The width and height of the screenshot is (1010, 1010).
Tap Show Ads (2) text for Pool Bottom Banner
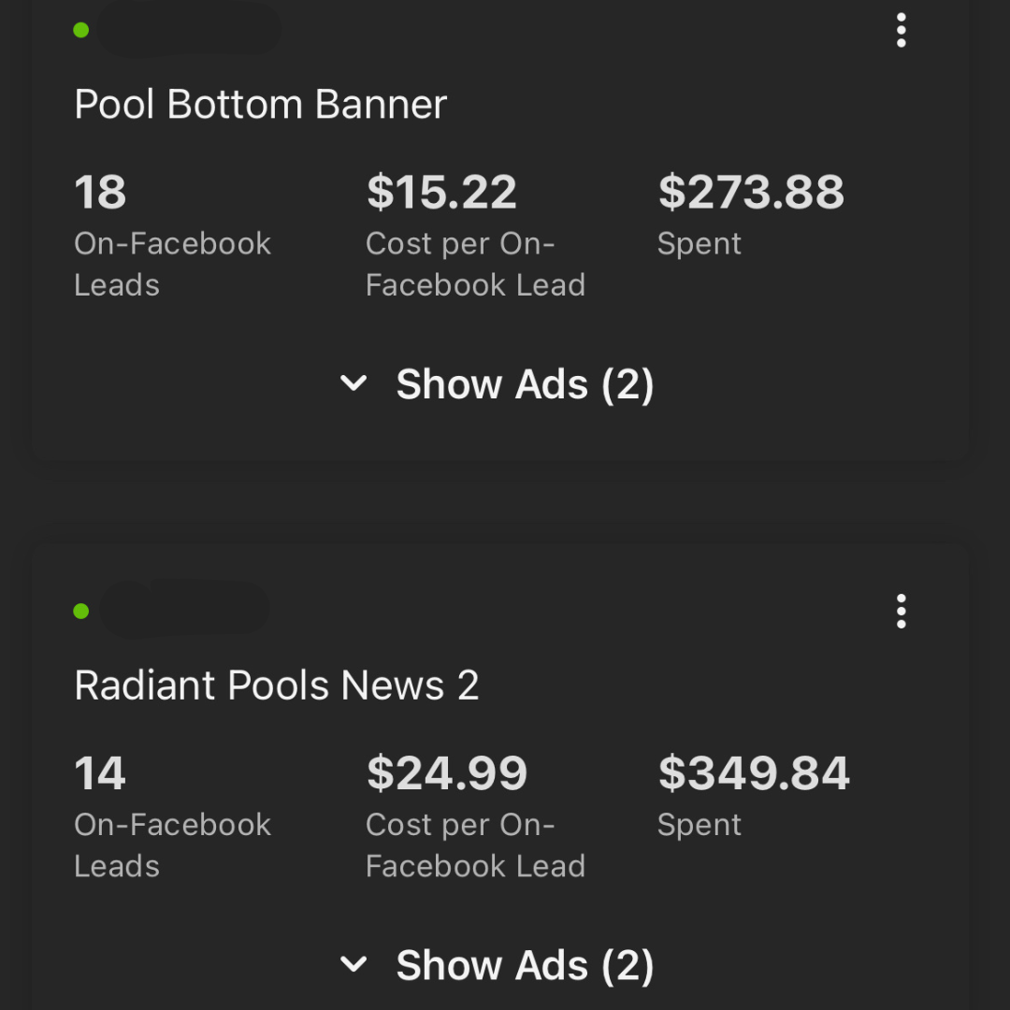coord(525,384)
